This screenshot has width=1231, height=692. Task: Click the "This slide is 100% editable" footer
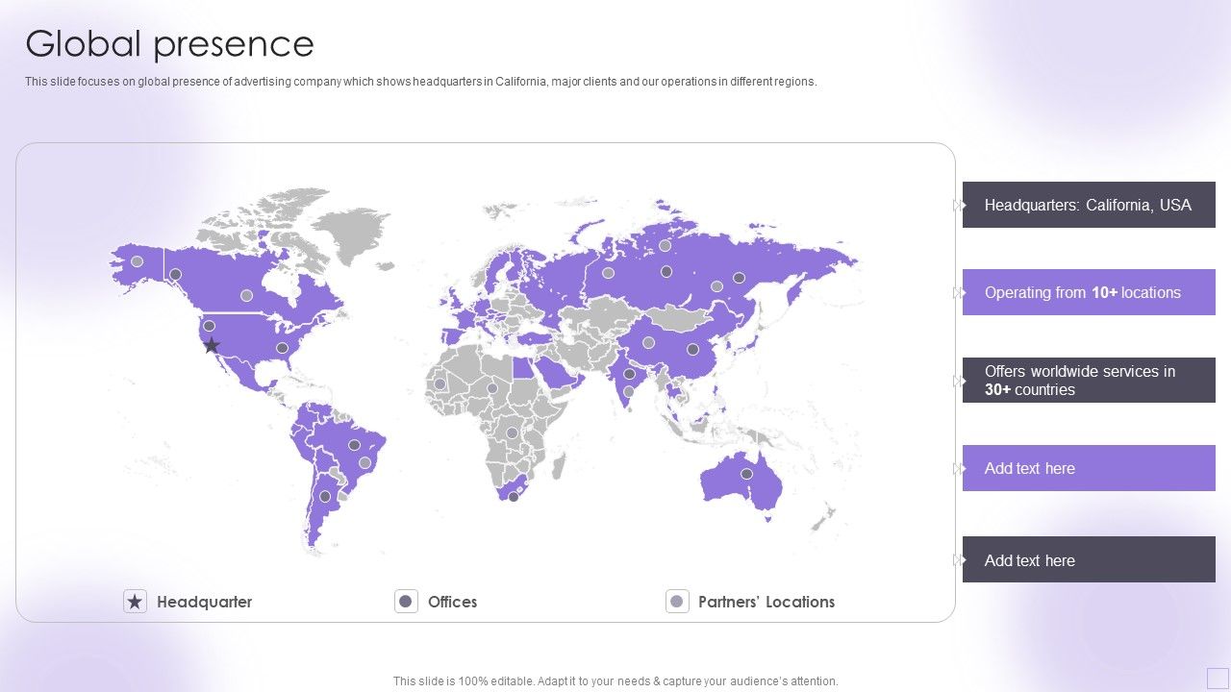pyautogui.click(x=615, y=680)
